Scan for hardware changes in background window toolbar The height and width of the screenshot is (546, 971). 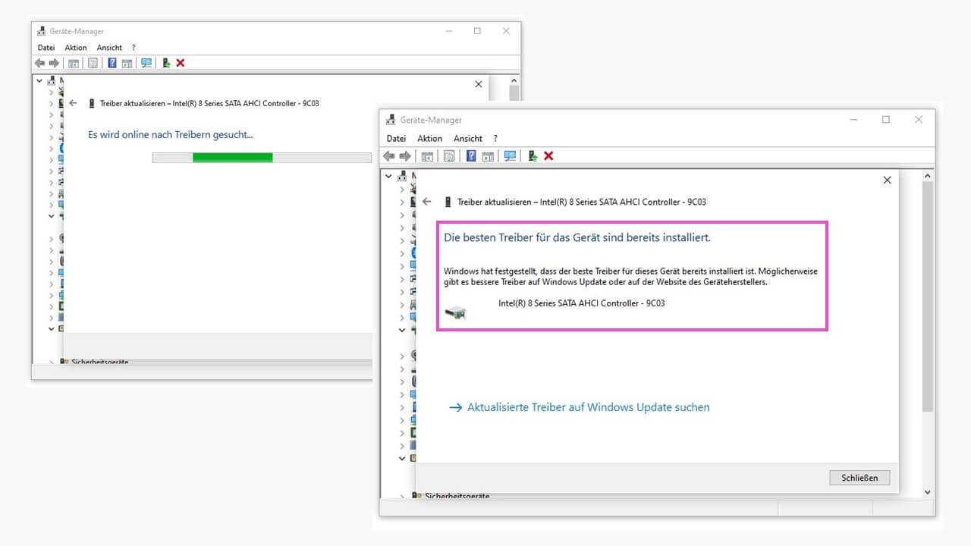(x=146, y=63)
